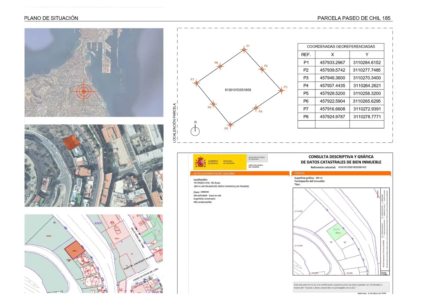Viewport: 426px width, 301px height.
Task: Click the P8 vertex marker
Action: pos(220,66)
